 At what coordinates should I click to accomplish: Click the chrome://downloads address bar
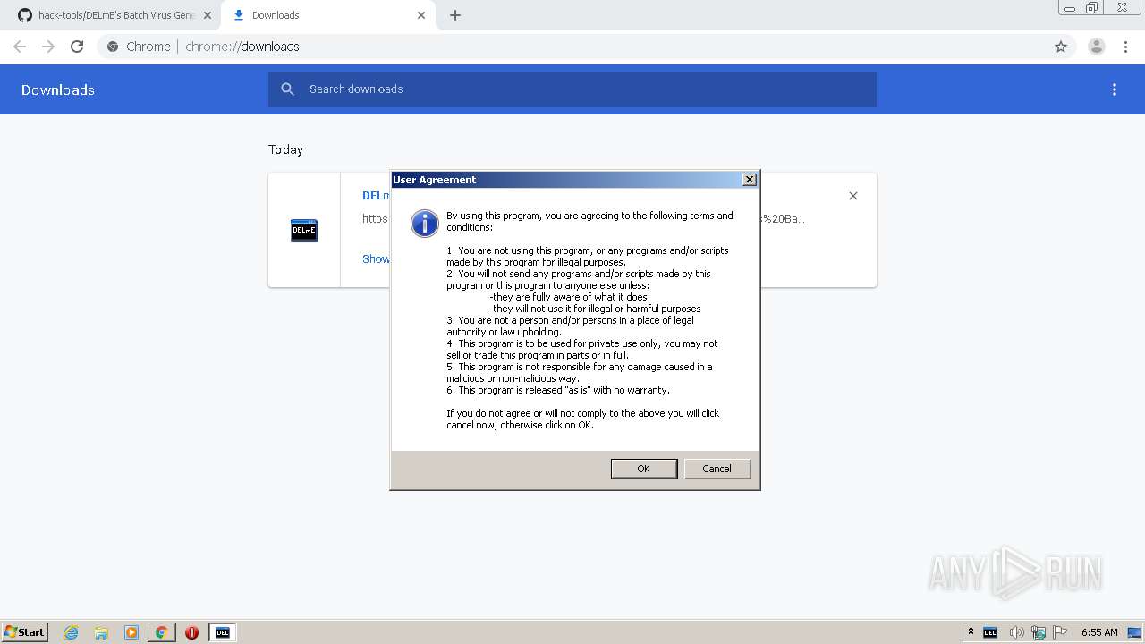click(x=586, y=47)
